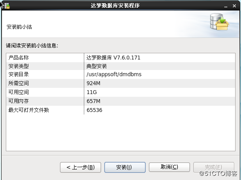
Task: Click the path /usr/appsoft/dmdbms
Action: [114, 75]
